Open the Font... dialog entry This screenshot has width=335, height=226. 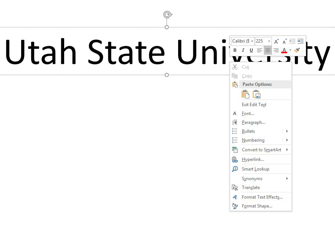pyautogui.click(x=261, y=114)
